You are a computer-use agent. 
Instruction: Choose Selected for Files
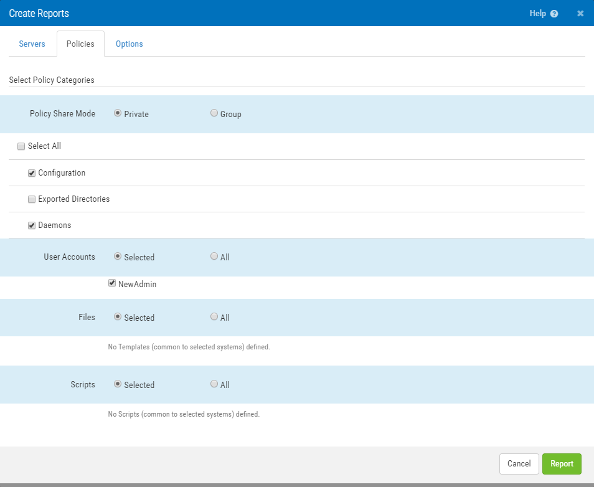(x=118, y=317)
